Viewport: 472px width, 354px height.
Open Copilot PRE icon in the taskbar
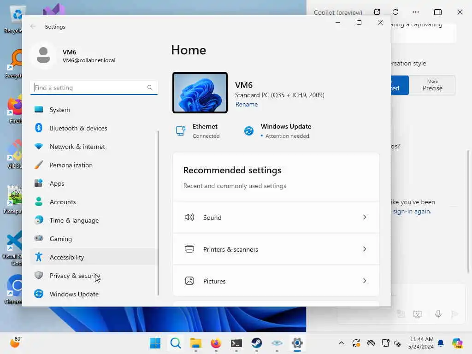click(x=457, y=343)
